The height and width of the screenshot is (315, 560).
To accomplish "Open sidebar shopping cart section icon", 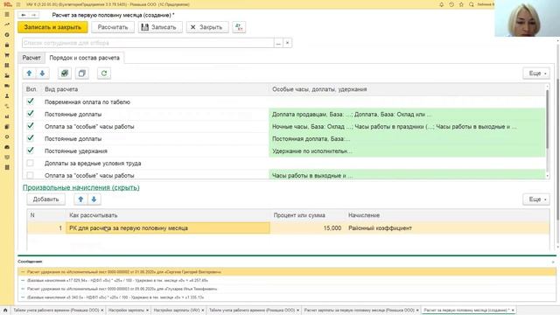I will click(x=7, y=55).
